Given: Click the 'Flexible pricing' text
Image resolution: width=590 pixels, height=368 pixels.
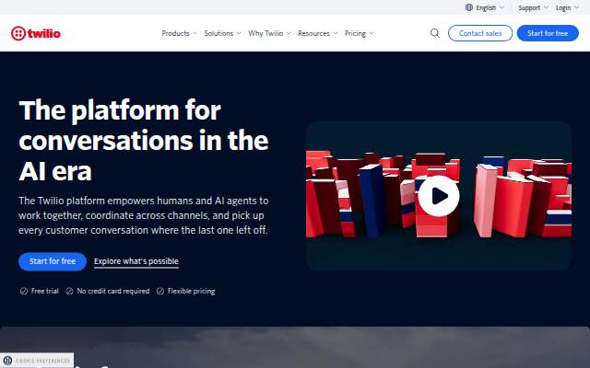Looking at the screenshot, I should click(191, 291).
